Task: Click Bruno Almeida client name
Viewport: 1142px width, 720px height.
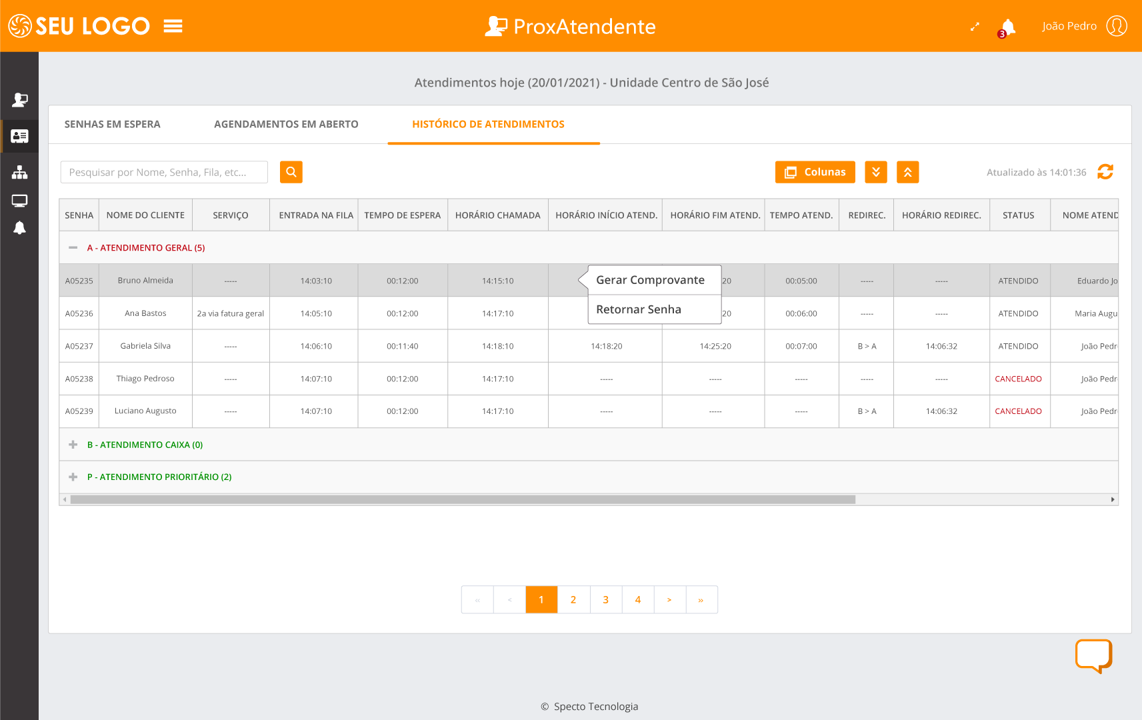Action: tap(145, 281)
